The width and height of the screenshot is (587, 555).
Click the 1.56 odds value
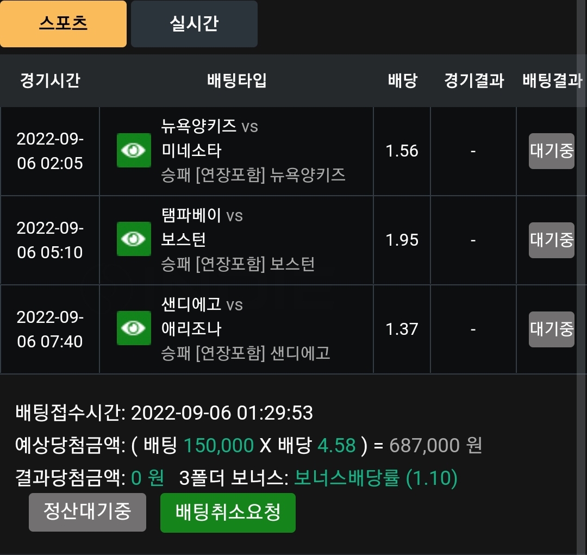click(402, 151)
